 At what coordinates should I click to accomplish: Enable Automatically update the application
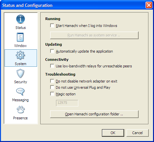point(52,51)
